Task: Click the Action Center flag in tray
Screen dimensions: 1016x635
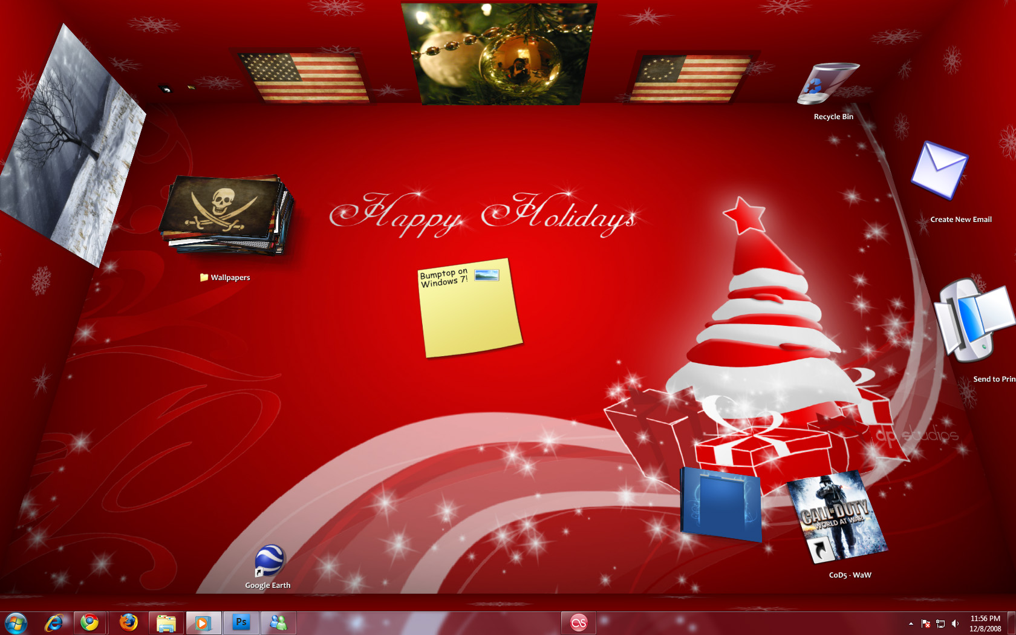Action: [926, 624]
